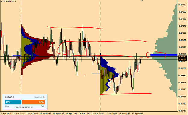Click the 0.87230 price axis label
The height and width of the screenshot is (115, 188).
pos(183,33)
